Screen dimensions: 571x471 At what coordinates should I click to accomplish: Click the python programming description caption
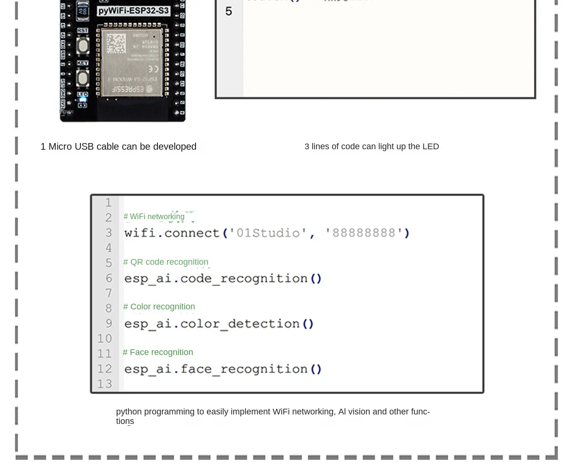(x=273, y=416)
